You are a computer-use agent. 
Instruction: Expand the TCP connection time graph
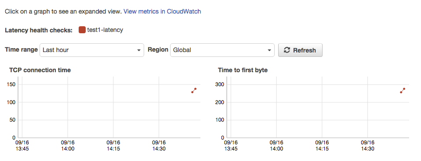(x=109, y=107)
